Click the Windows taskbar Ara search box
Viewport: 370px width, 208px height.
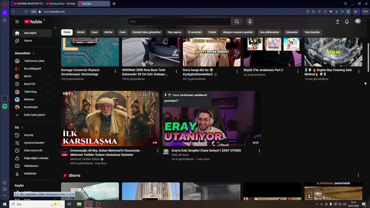click(x=37, y=204)
